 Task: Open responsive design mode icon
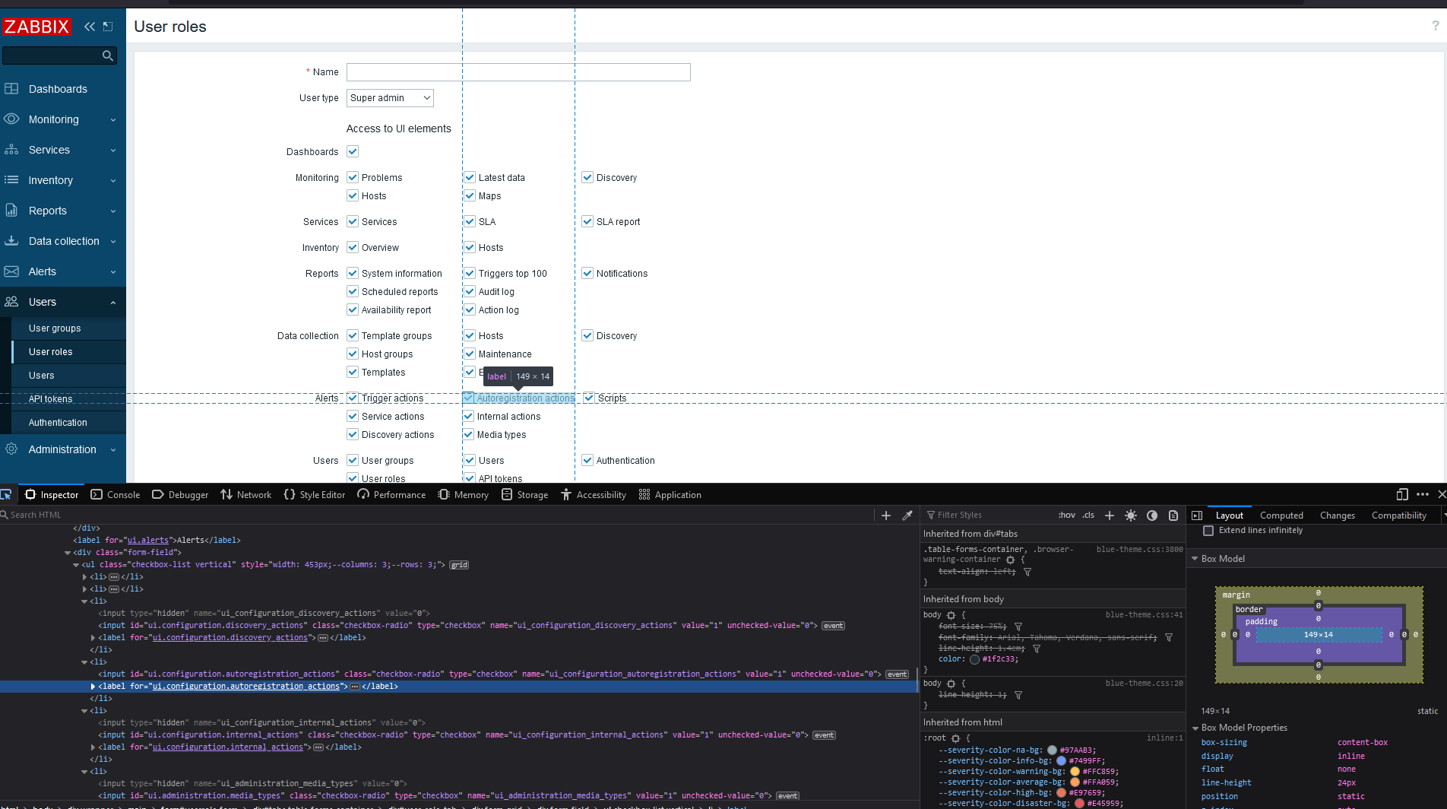coord(1402,494)
